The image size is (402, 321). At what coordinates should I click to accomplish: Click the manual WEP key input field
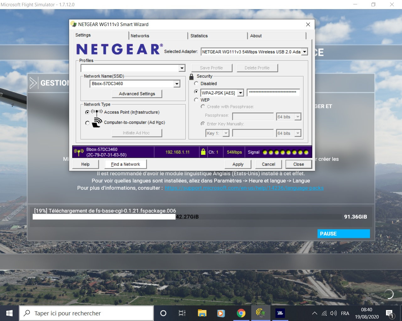pos(253,133)
